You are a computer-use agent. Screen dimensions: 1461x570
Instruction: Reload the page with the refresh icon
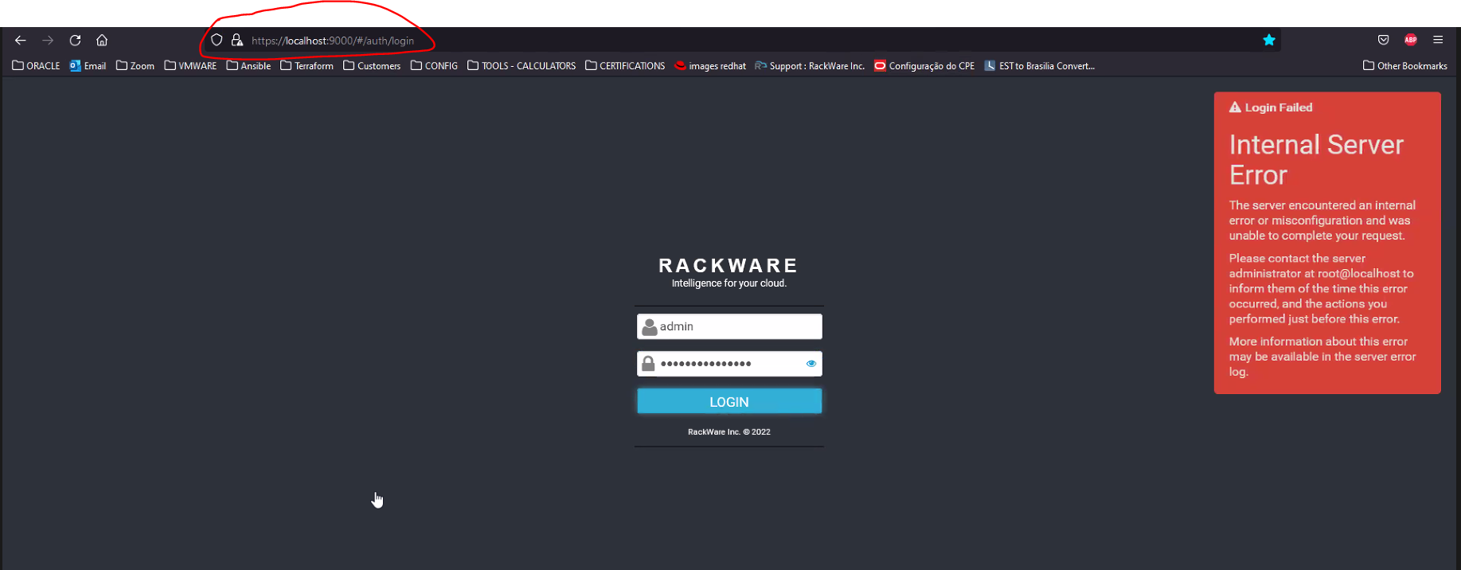75,40
